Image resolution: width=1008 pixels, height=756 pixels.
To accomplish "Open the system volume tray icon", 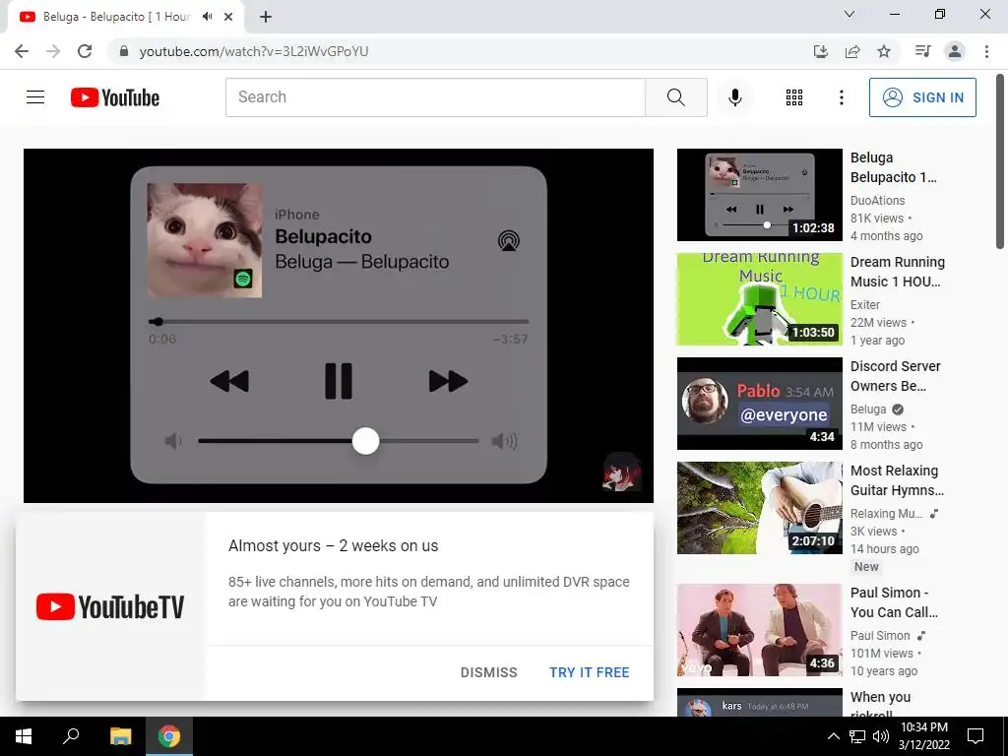I will pyautogui.click(x=881, y=736).
